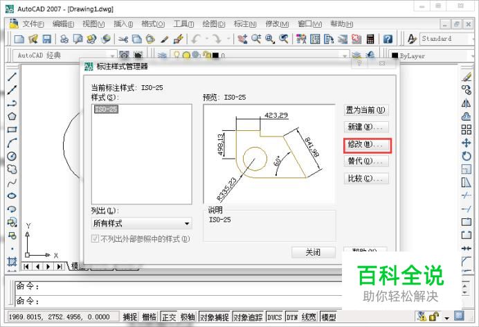The height and width of the screenshot is (327, 479).
Task: Select the Line tool in Draw toolbar
Action: pyautogui.click(x=12, y=76)
